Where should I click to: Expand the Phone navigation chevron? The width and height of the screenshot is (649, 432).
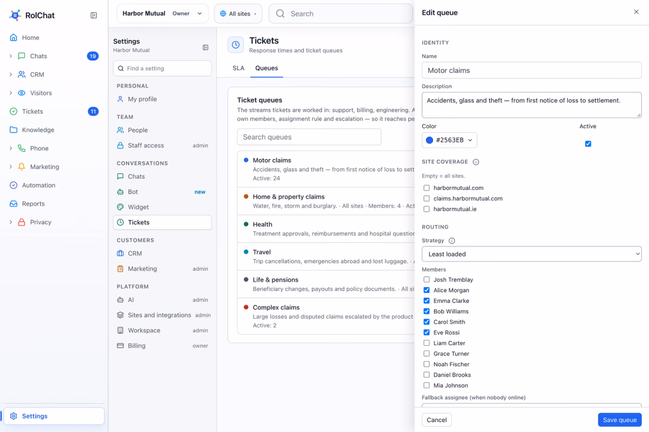pyautogui.click(x=11, y=148)
